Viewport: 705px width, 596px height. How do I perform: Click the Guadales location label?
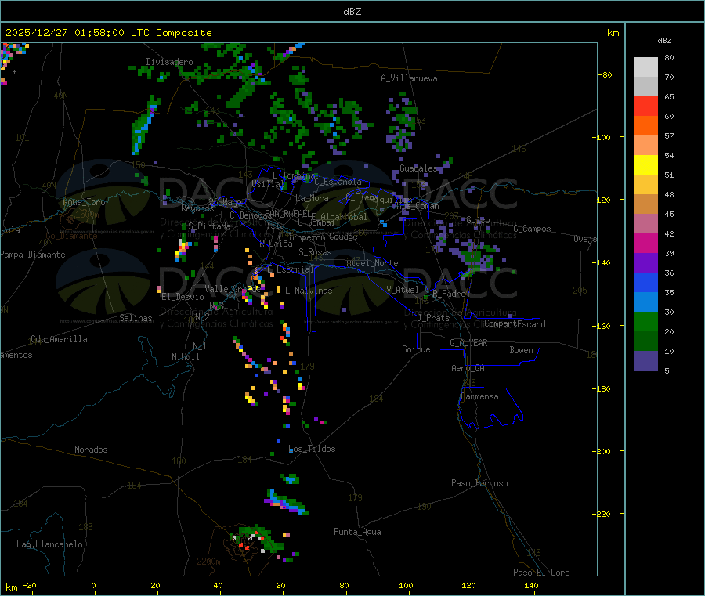coord(418,168)
